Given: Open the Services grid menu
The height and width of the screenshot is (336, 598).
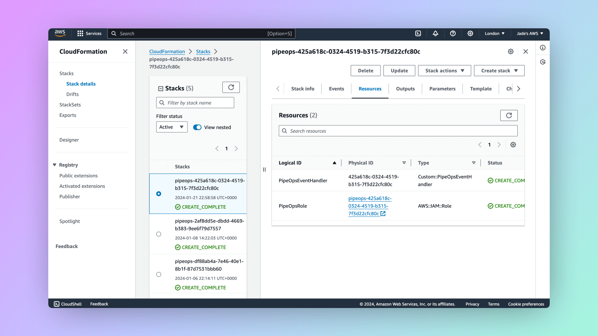Looking at the screenshot, I should pos(89,33).
